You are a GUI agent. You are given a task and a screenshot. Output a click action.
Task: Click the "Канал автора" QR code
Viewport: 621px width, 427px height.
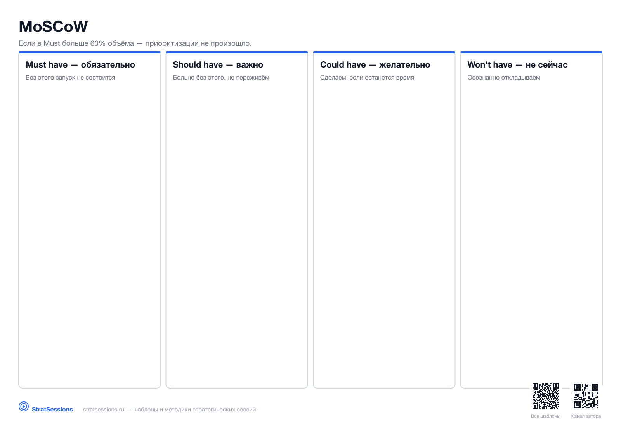pyautogui.click(x=586, y=396)
